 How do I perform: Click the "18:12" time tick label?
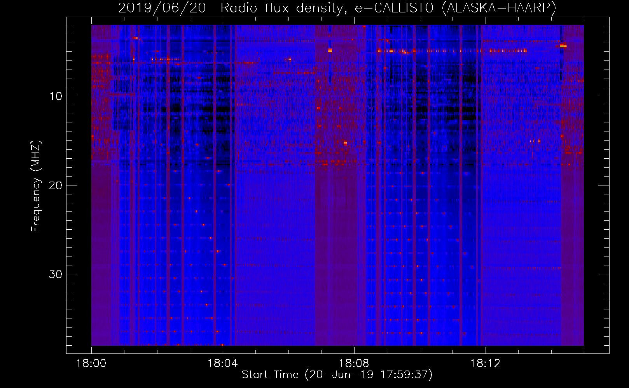486,364
